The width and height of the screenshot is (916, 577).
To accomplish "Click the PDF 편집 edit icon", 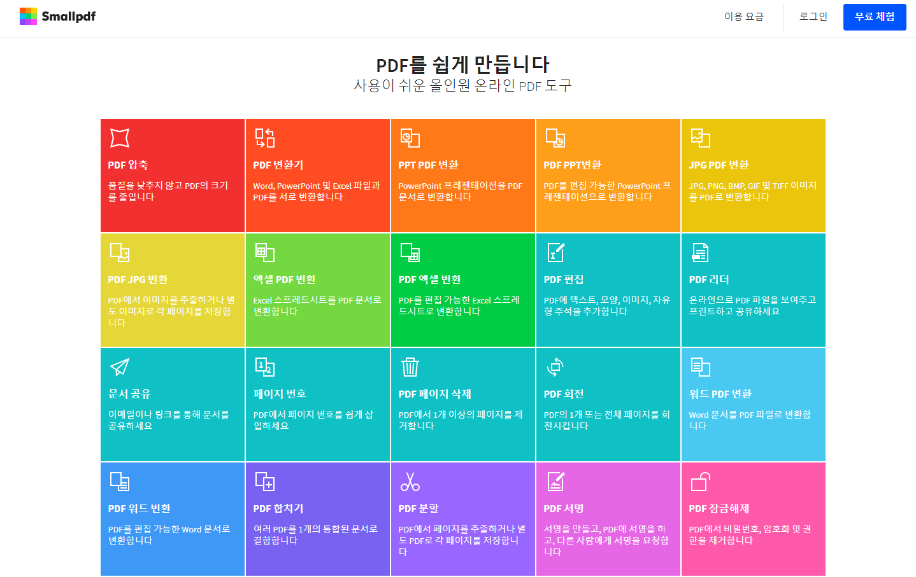I will 555,253.
